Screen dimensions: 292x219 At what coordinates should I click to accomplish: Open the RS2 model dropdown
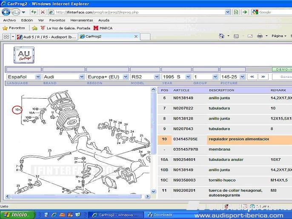point(145,77)
